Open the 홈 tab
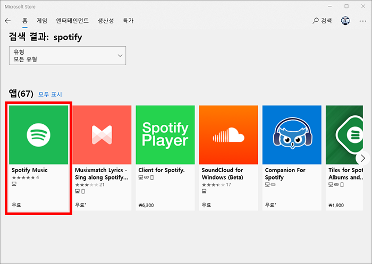 (25, 21)
